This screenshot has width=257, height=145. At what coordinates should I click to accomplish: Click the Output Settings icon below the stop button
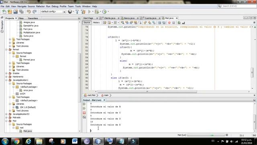[84, 117]
